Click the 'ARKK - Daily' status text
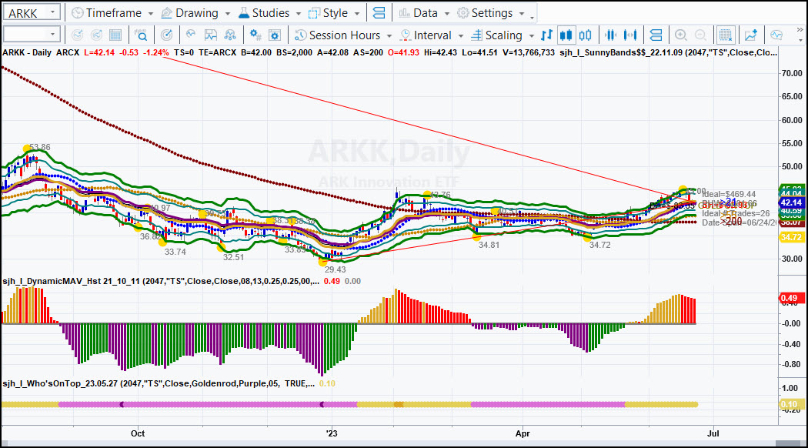The height and width of the screenshot is (448, 808). [27, 52]
